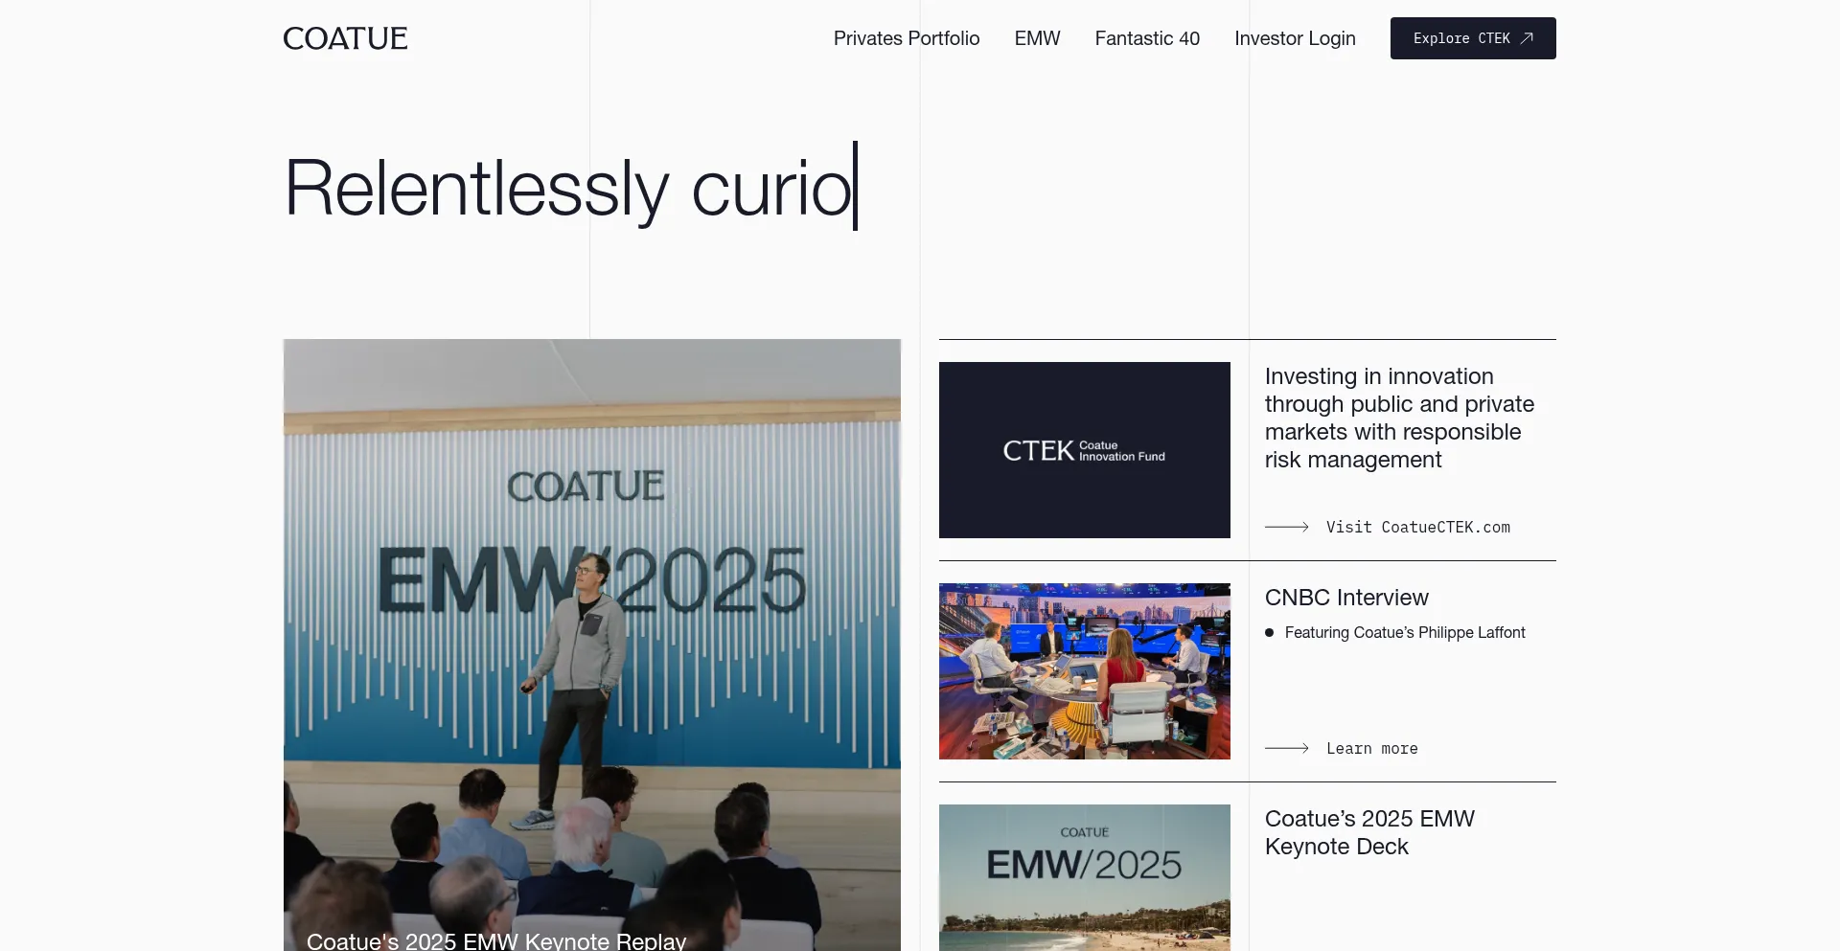This screenshot has height=951, width=1840.
Task: Open the CNBC studio interview thumbnail
Action: coord(1084,671)
